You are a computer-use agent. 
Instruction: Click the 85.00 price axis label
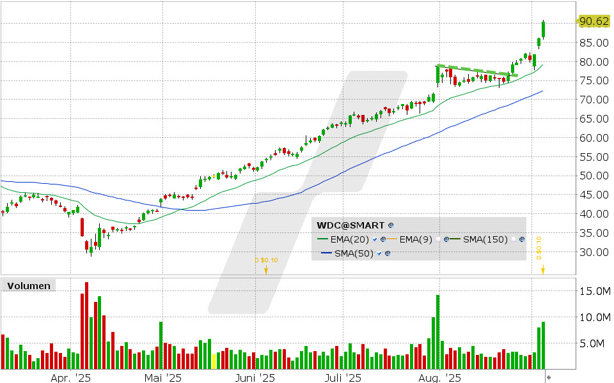point(594,43)
